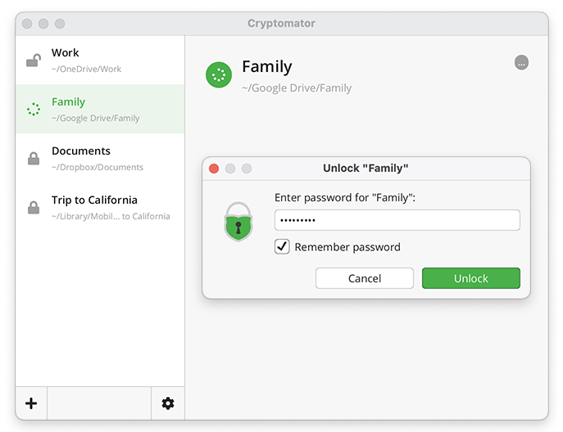The width and height of the screenshot is (563, 432).
Task: Focus the password input field
Action: coord(397,220)
